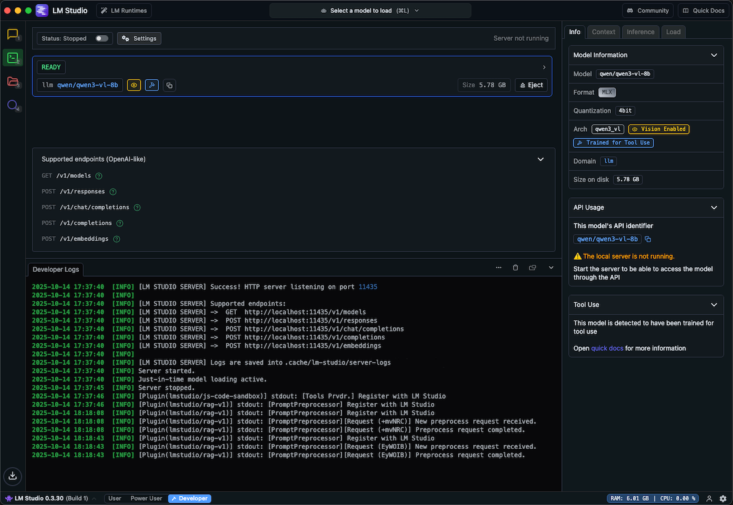Open the Discover search sidebar icon
The height and width of the screenshot is (505, 733).
(x=13, y=105)
